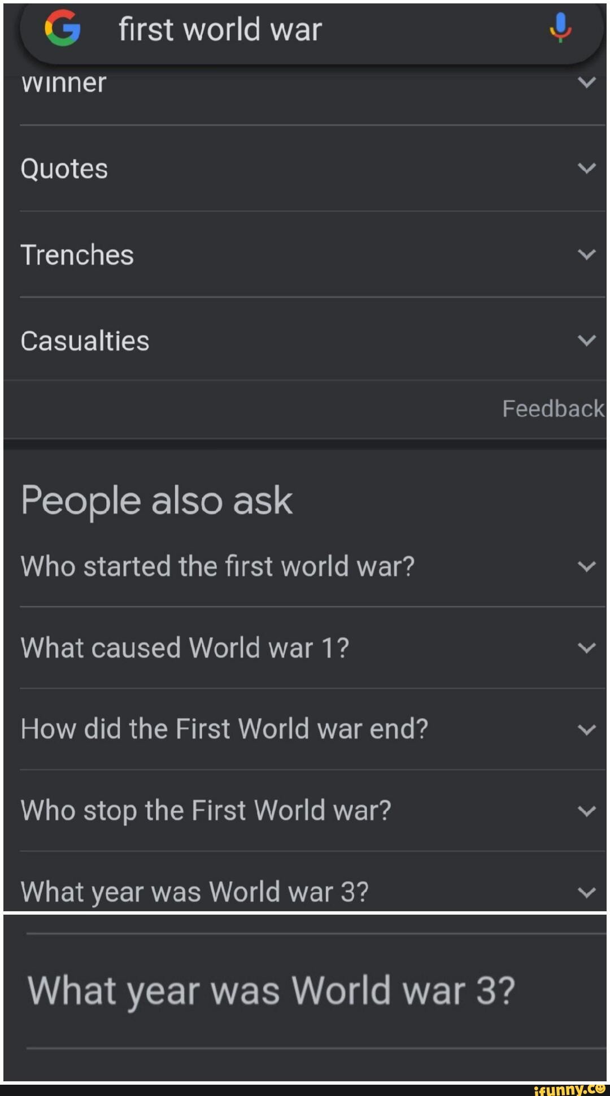
Task: Expand the Quotes section
Action: pyautogui.click(x=586, y=168)
